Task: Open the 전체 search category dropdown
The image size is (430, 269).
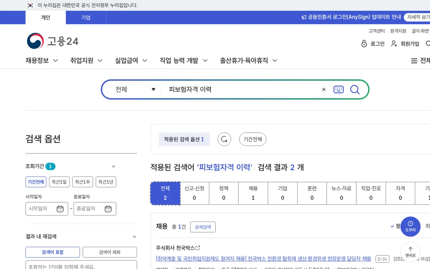Action: click(135, 90)
